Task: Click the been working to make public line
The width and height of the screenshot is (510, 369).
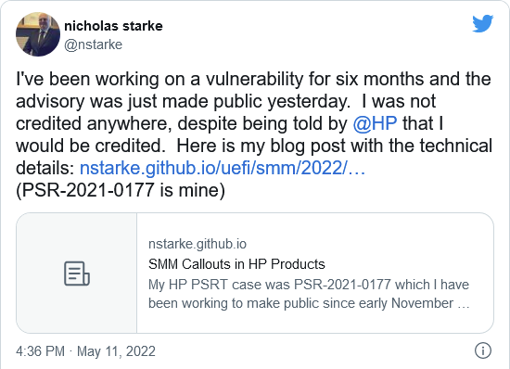Action: (x=309, y=303)
